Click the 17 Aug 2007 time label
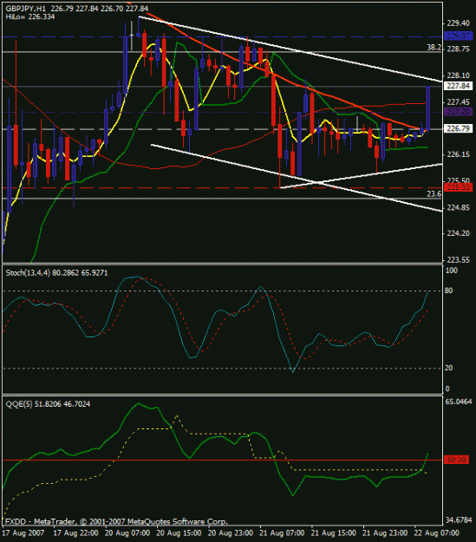Screen dimensions: 476x542 (23, 533)
